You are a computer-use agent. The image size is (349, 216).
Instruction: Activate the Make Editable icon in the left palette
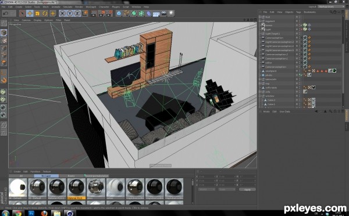(x=4, y=23)
